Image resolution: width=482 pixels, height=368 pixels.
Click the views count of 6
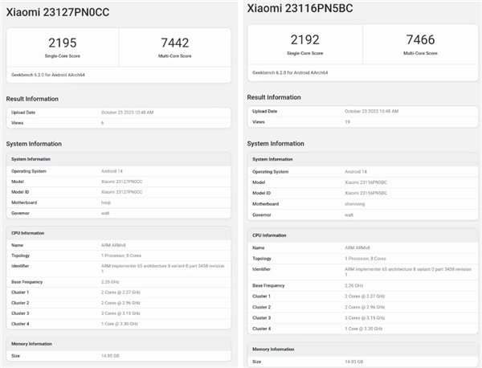click(103, 123)
